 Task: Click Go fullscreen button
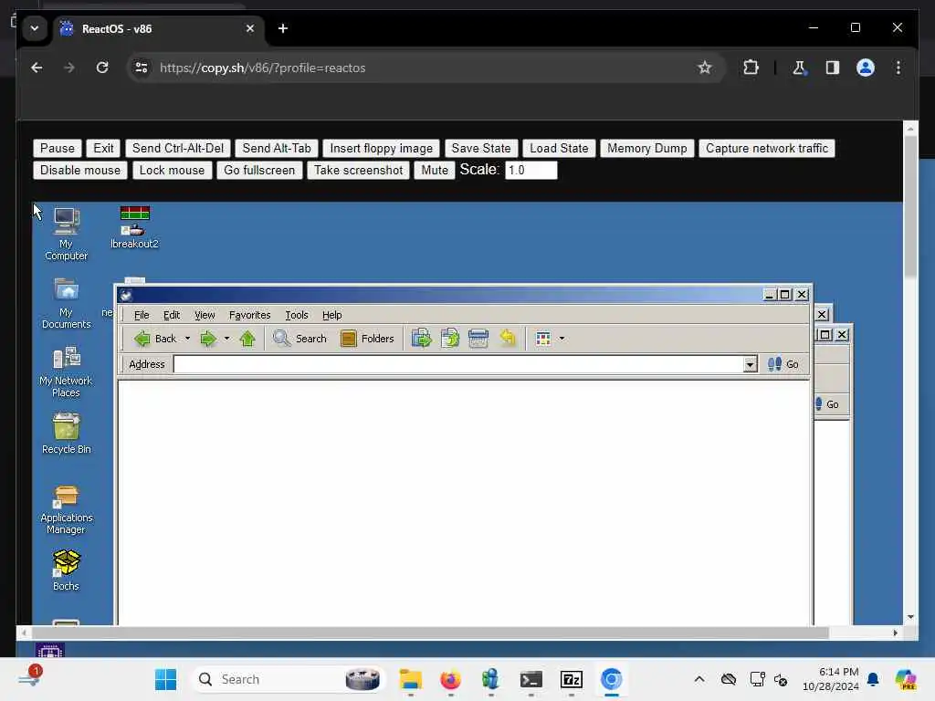(259, 171)
